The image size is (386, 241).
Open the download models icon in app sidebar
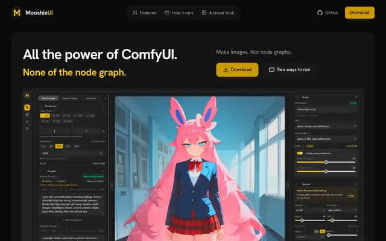click(x=27, y=122)
